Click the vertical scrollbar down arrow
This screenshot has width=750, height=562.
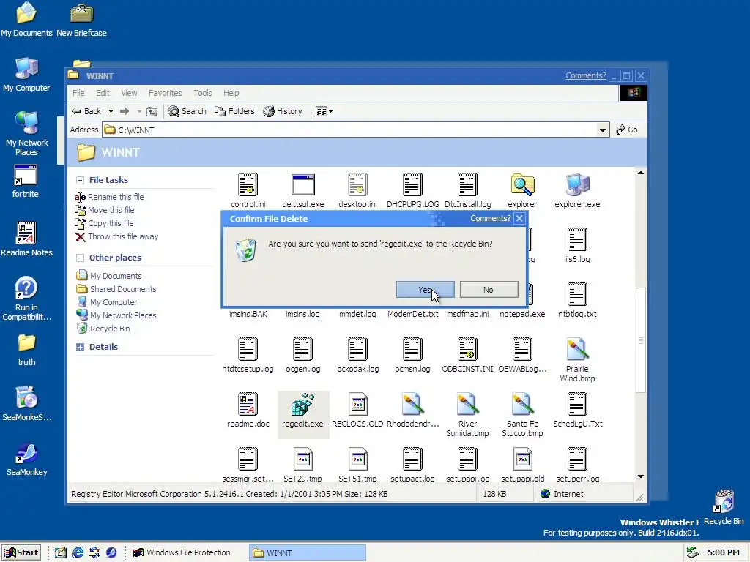point(641,476)
